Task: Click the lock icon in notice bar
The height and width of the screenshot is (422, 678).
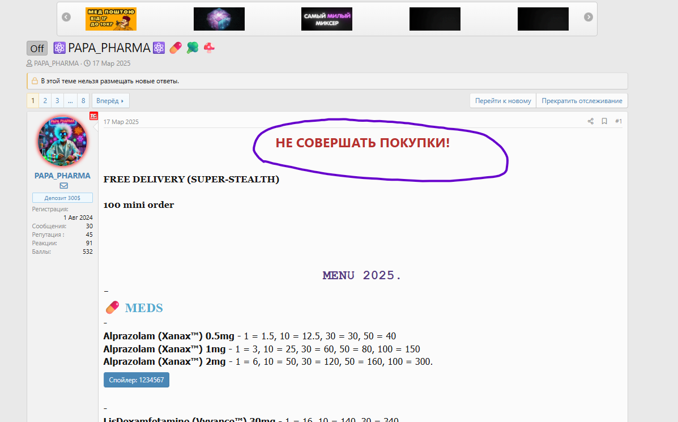Action: click(x=35, y=81)
